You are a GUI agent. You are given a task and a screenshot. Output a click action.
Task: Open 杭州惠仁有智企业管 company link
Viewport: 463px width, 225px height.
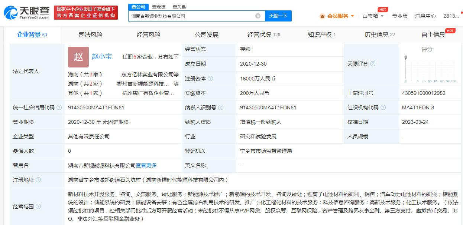click(148, 93)
